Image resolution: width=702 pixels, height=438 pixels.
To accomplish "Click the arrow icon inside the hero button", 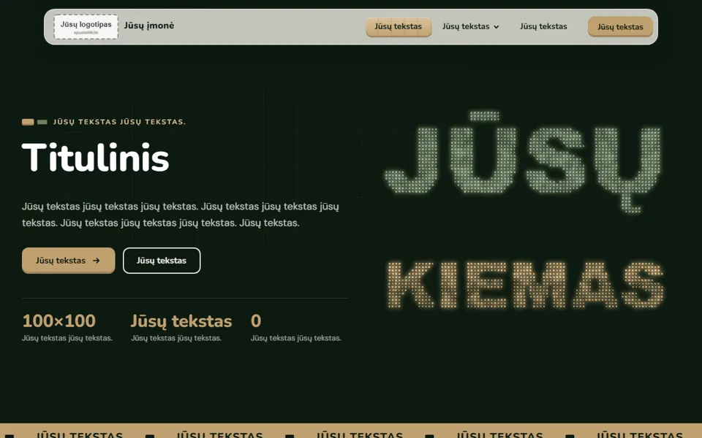I will pyautogui.click(x=97, y=261).
